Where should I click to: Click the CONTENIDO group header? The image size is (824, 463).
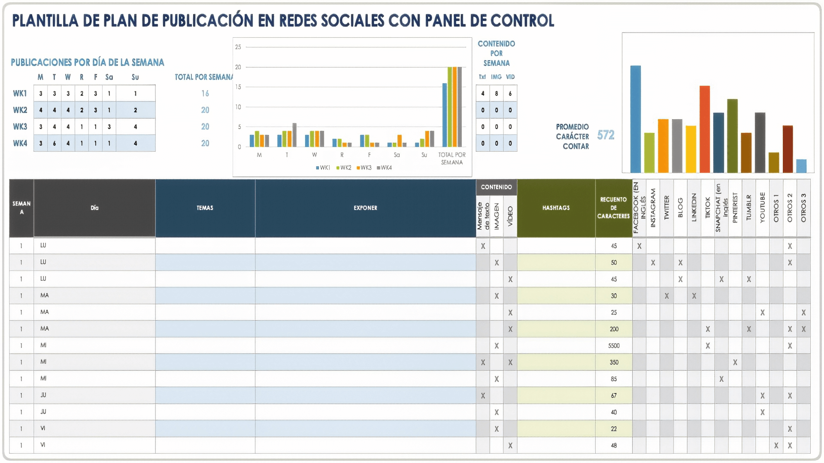(497, 187)
